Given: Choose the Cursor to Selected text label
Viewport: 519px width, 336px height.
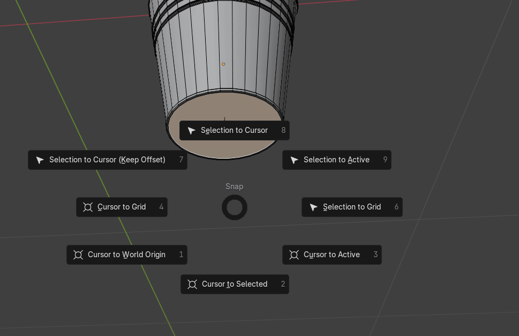Looking at the screenshot, I should pos(235,284).
